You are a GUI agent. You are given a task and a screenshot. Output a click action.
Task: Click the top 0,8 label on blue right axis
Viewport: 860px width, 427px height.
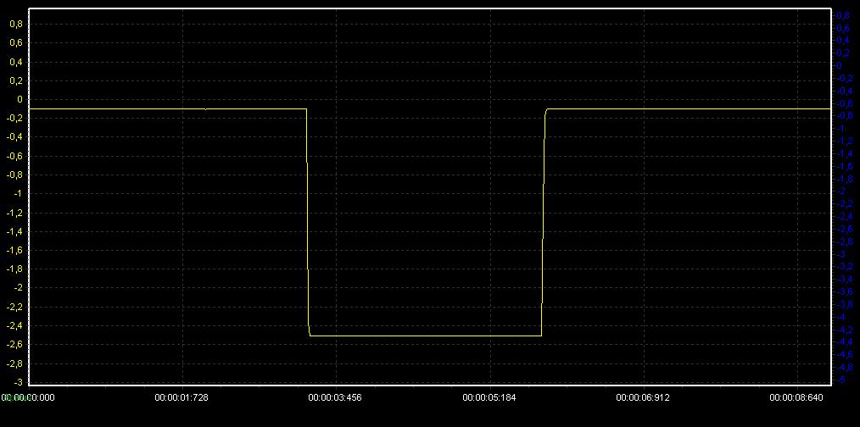[843, 15]
